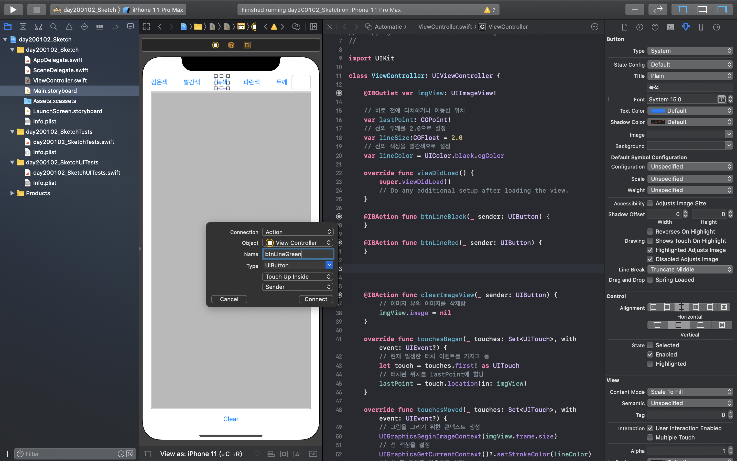Click Cancel in the connection popup
The height and width of the screenshot is (461, 737).
click(x=229, y=299)
